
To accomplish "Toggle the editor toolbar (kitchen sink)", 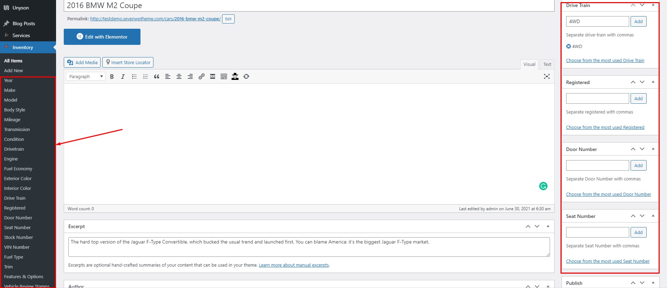I will pyautogui.click(x=224, y=76).
